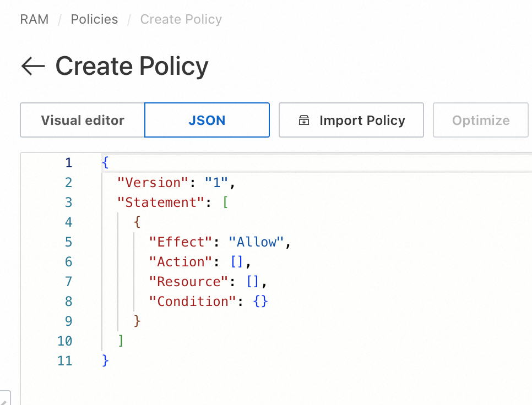Viewport: 532px width, 405px height.
Task: Click the sidebar collapse handle at bottom-left
Action: [4, 399]
